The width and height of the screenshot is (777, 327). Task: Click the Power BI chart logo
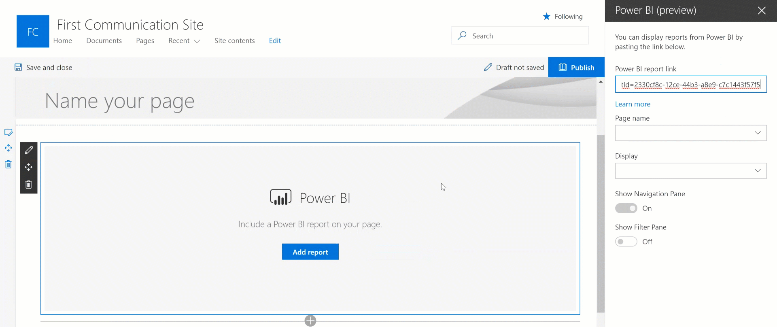[281, 197]
